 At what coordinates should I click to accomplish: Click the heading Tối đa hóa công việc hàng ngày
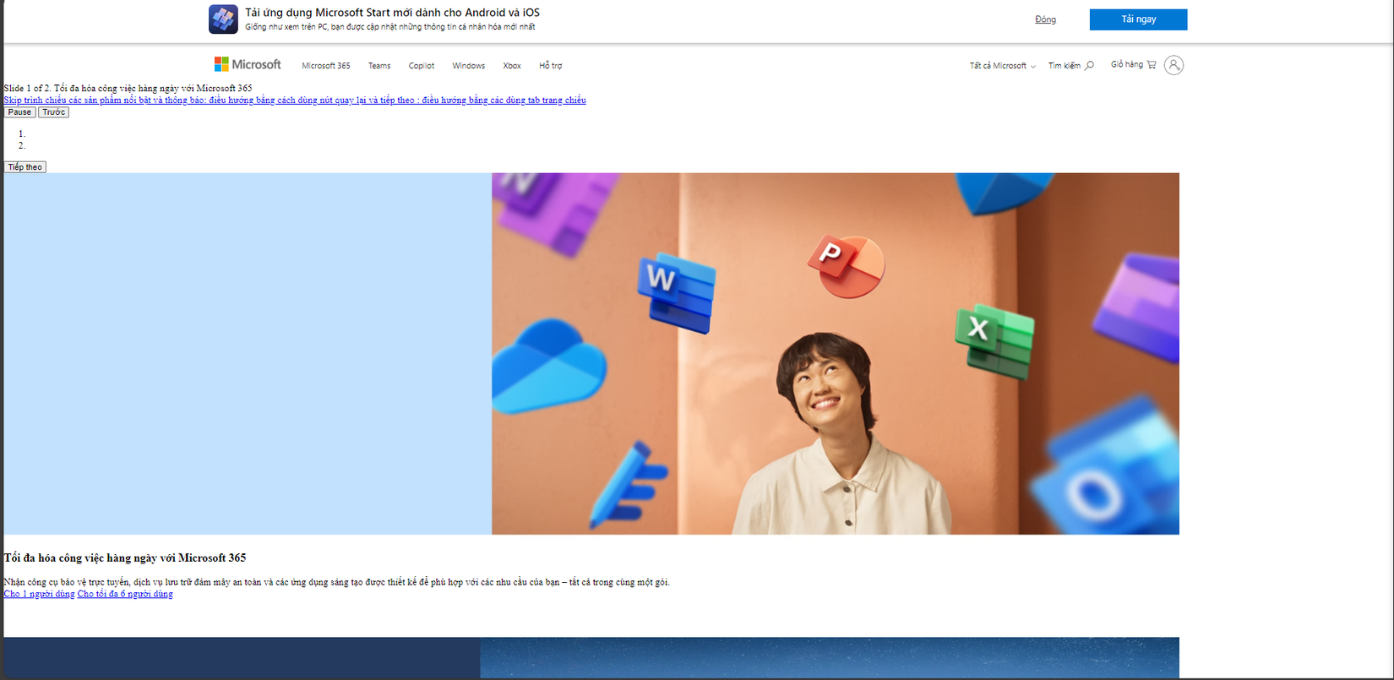[x=125, y=558]
